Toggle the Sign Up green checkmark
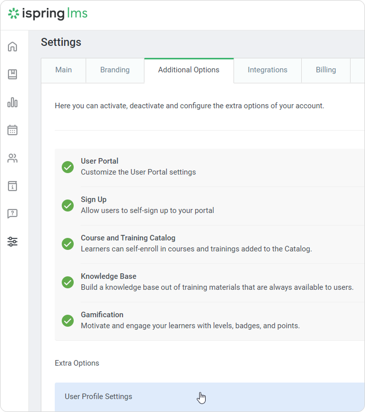This screenshot has height=412, width=365. tap(68, 206)
